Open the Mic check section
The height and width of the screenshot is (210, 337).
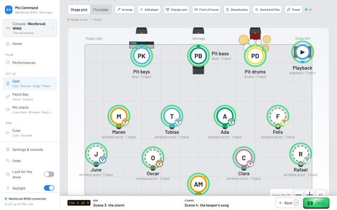click(x=30, y=110)
